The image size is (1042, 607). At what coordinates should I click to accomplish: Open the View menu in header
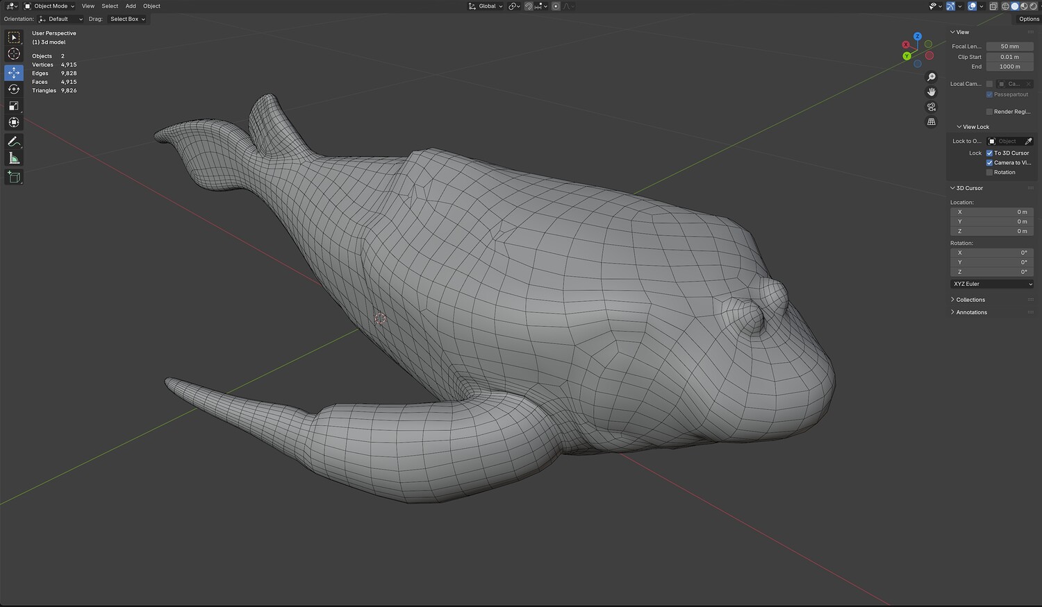[88, 6]
